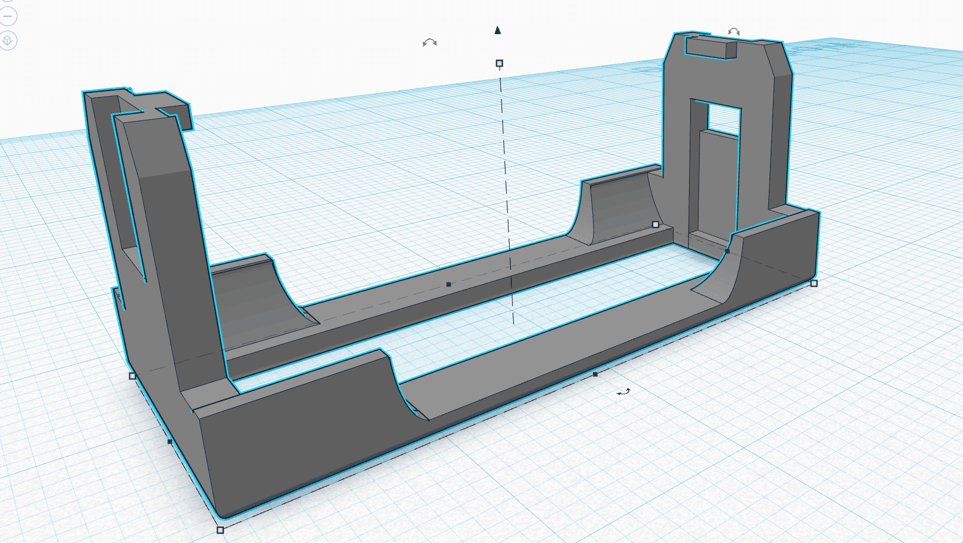Select the white height handle atop dashed line

click(x=499, y=63)
